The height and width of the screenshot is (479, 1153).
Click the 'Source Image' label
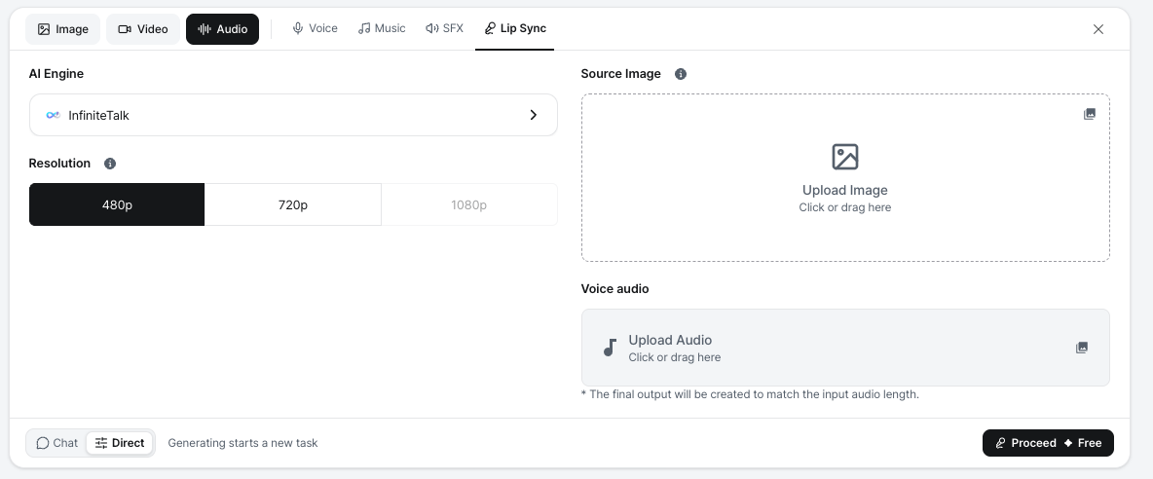620,73
